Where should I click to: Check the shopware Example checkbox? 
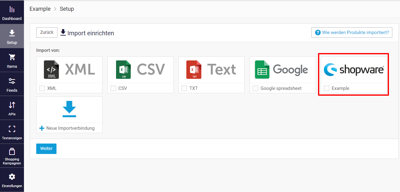pos(327,88)
